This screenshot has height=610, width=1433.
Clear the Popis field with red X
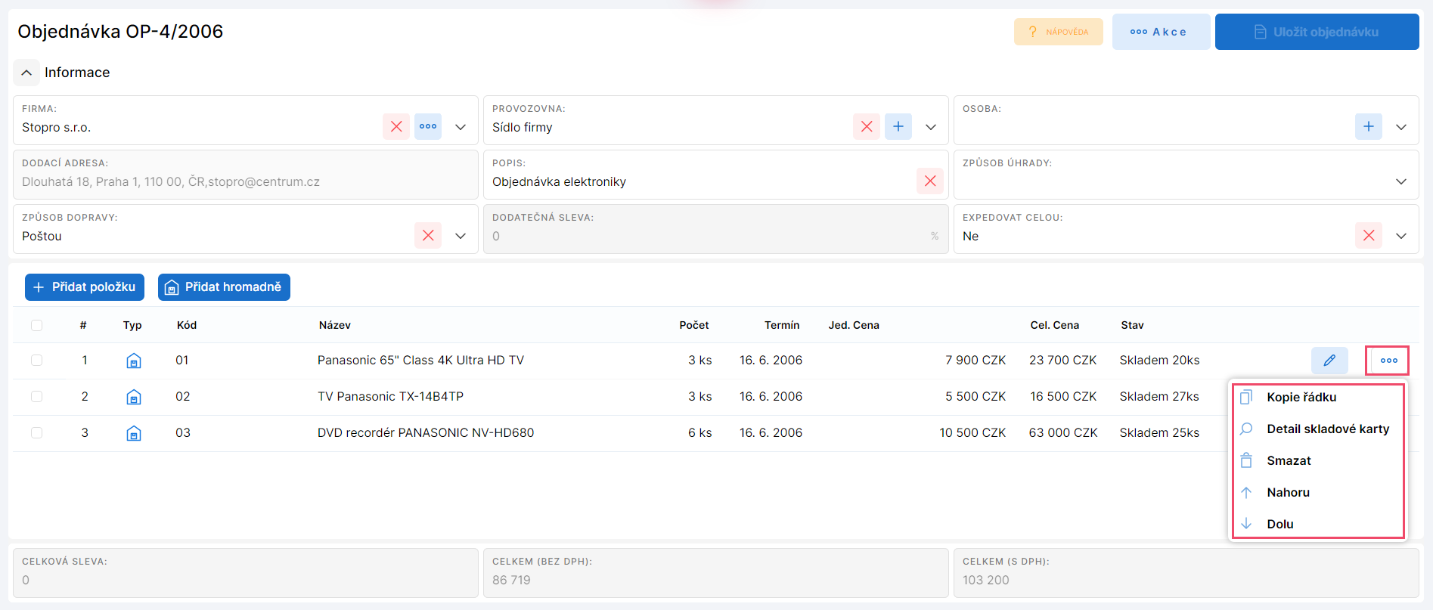coord(930,181)
